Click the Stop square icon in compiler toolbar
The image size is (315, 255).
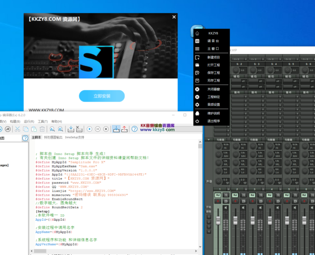[106, 129]
